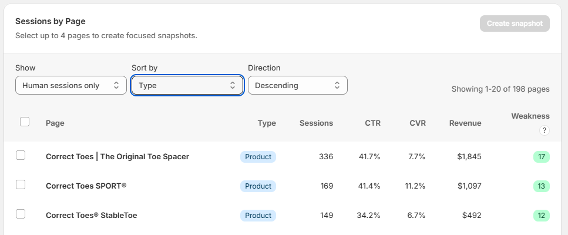Click the Revenue column header

pyautogui.click(x=465, y=123)
